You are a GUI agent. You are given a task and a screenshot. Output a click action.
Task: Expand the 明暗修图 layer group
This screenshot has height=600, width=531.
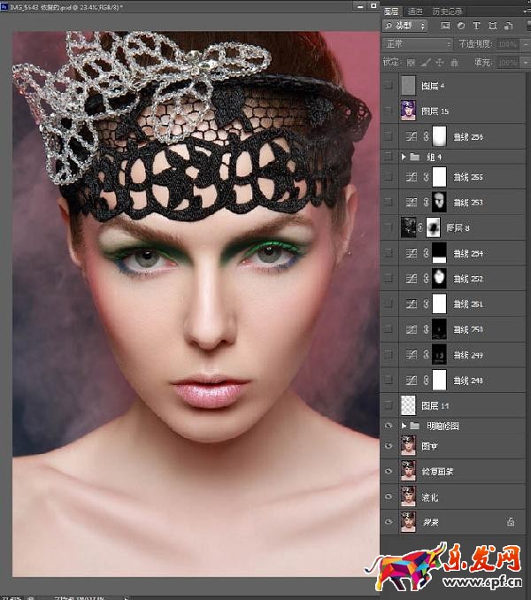coord(404,426)
